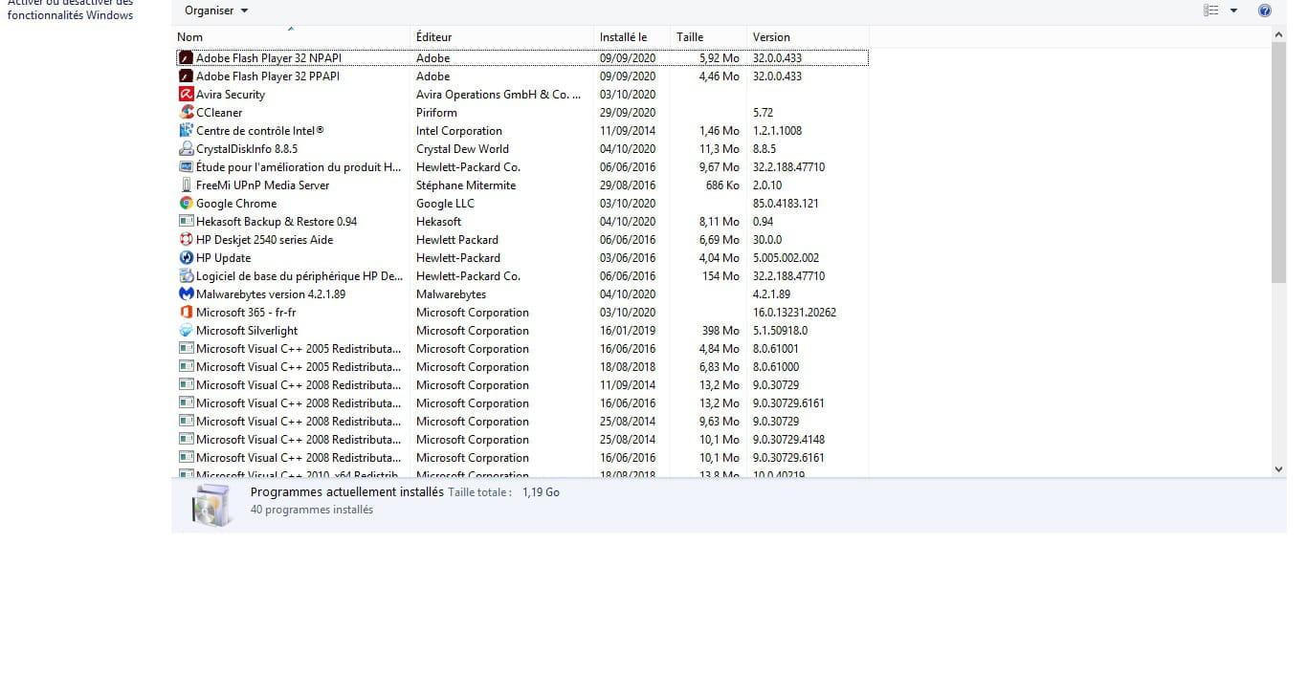Screen dimensions: 1307x696
Task: Click the Logiciel de base du périphérique HP icon
Action: 187,276
